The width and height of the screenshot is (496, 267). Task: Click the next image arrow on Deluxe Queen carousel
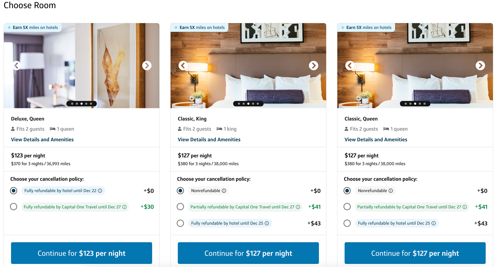click(x=147, y=65)
